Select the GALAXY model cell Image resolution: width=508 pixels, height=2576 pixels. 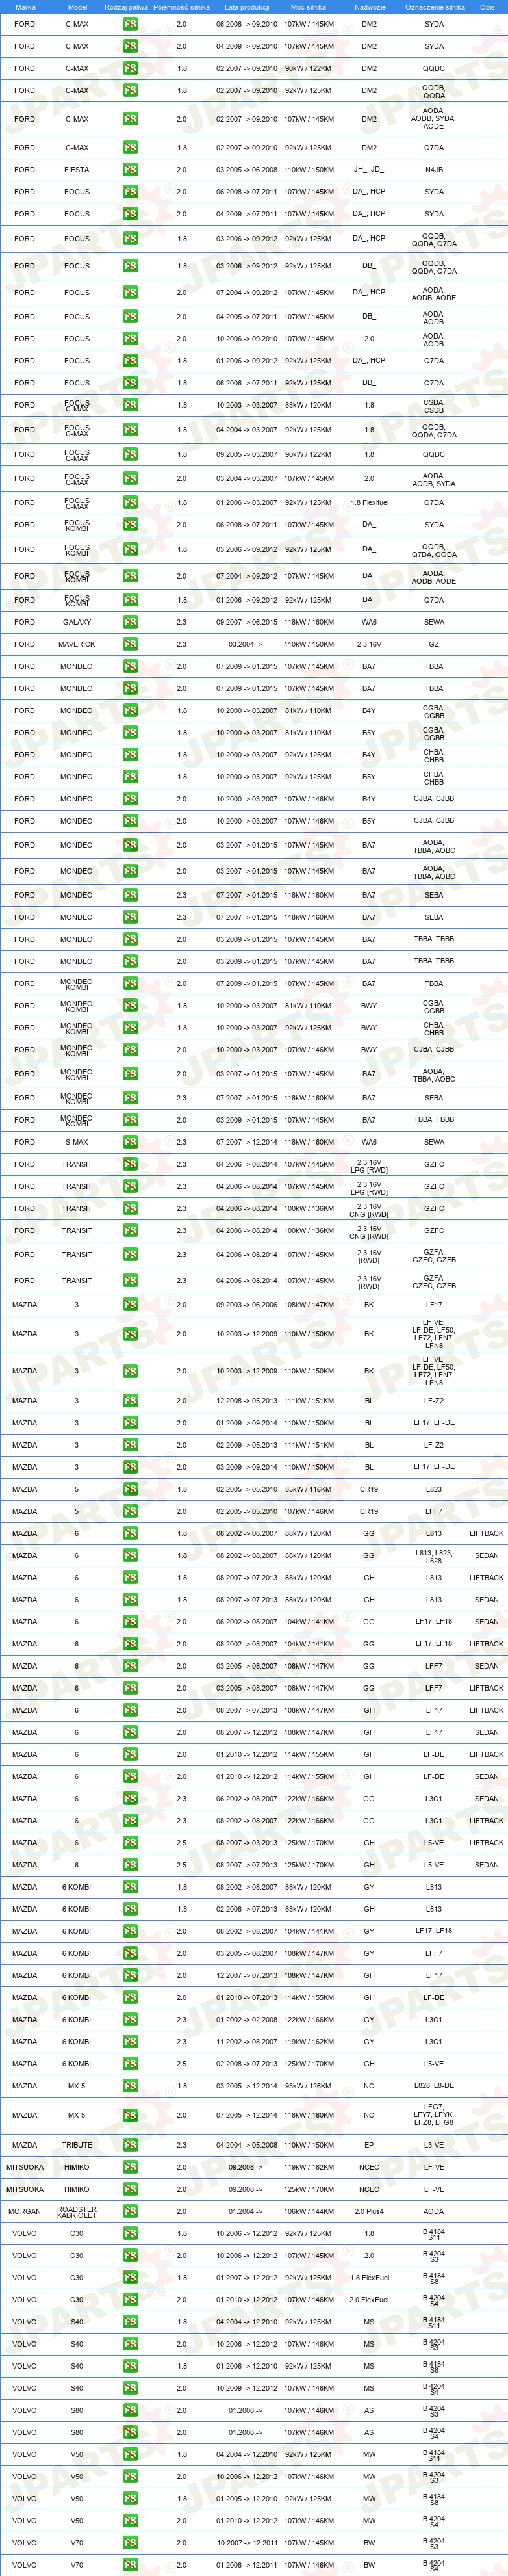click(x=77, y=622)
